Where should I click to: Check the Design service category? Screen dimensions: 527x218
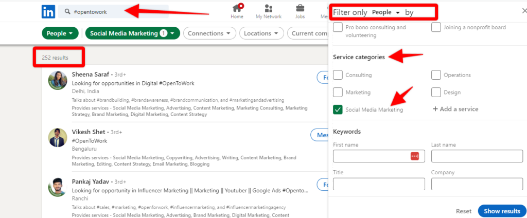pos(436,92)
